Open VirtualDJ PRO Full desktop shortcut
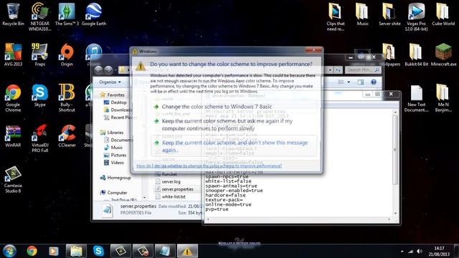This screenshot has width=459, height=258. 40,138
